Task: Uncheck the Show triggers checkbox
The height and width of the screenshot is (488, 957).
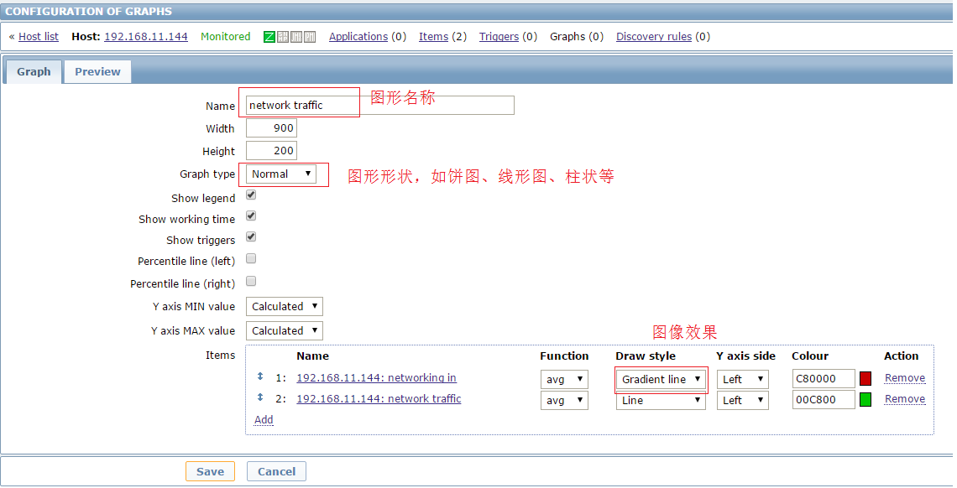Action: [x=251, y=236]
